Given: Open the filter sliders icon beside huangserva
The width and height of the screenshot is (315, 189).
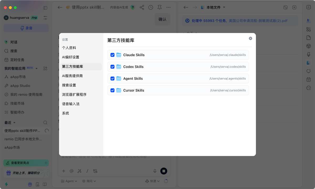Looking at the screenshot, I should pyautogui.click(x=45, y=18).
